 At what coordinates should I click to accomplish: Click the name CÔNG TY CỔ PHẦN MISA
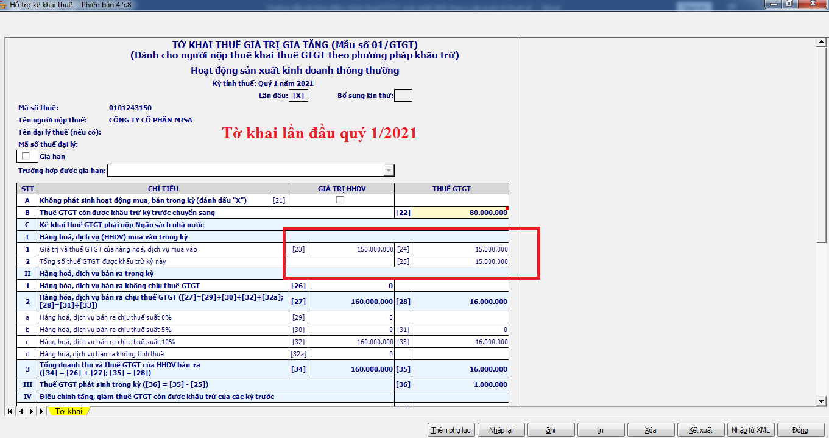pyautogui.click(x=150, y=120)
